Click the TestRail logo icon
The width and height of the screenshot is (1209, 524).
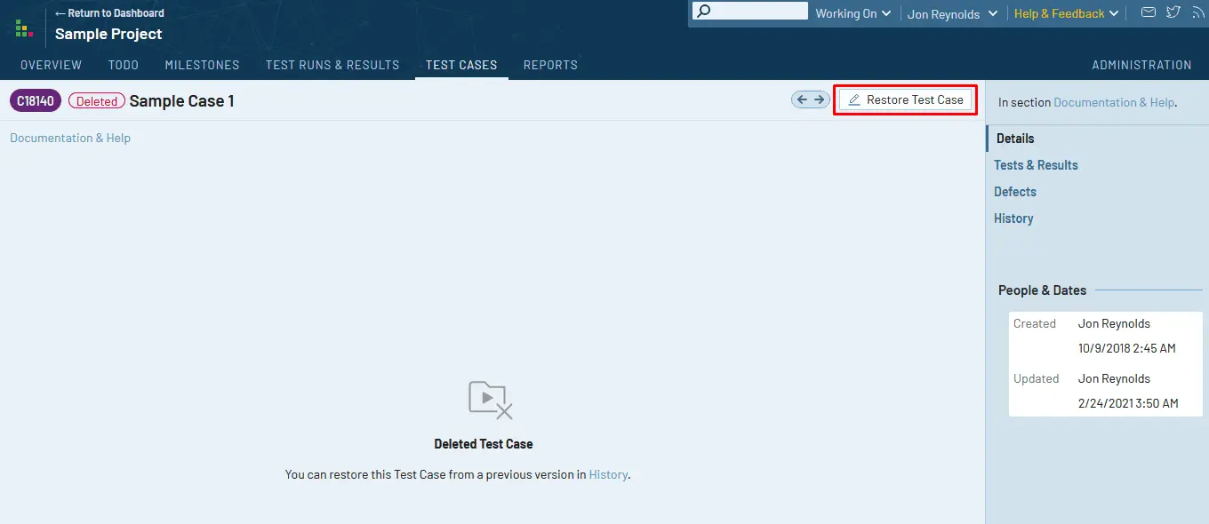(x=24, y=28)
